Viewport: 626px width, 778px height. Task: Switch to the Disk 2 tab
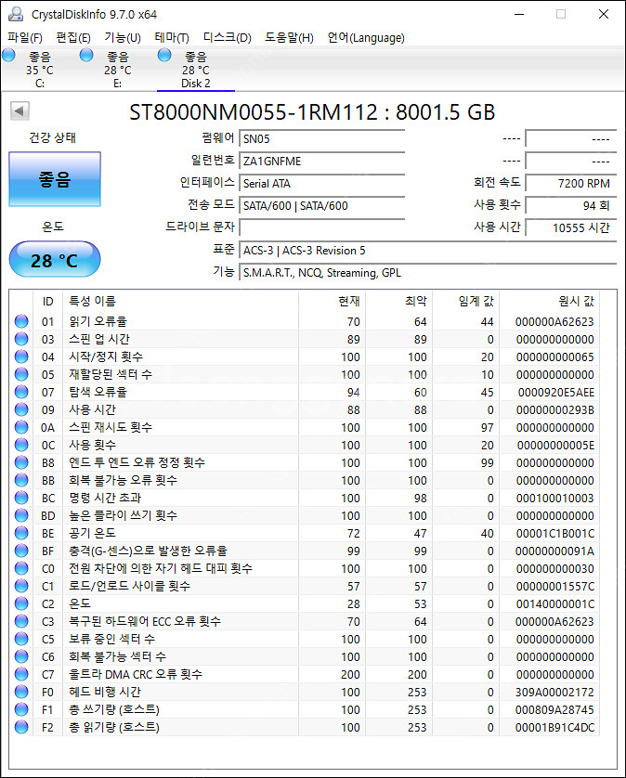195,70
